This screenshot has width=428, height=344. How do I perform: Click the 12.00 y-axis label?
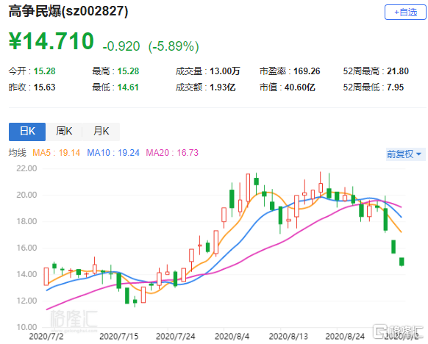(26, 301)
